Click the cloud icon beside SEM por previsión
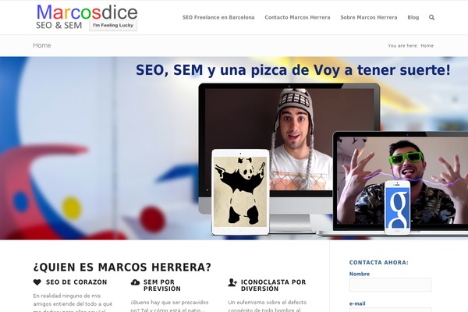The image size is (468, 312). click(x=135, y=282)
